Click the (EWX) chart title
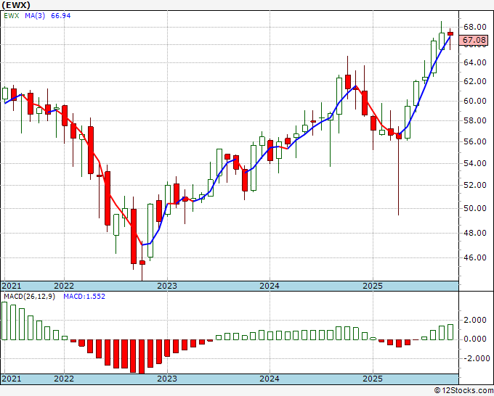Viewport: 494px width, 396px height. click(x=16, y=5)
